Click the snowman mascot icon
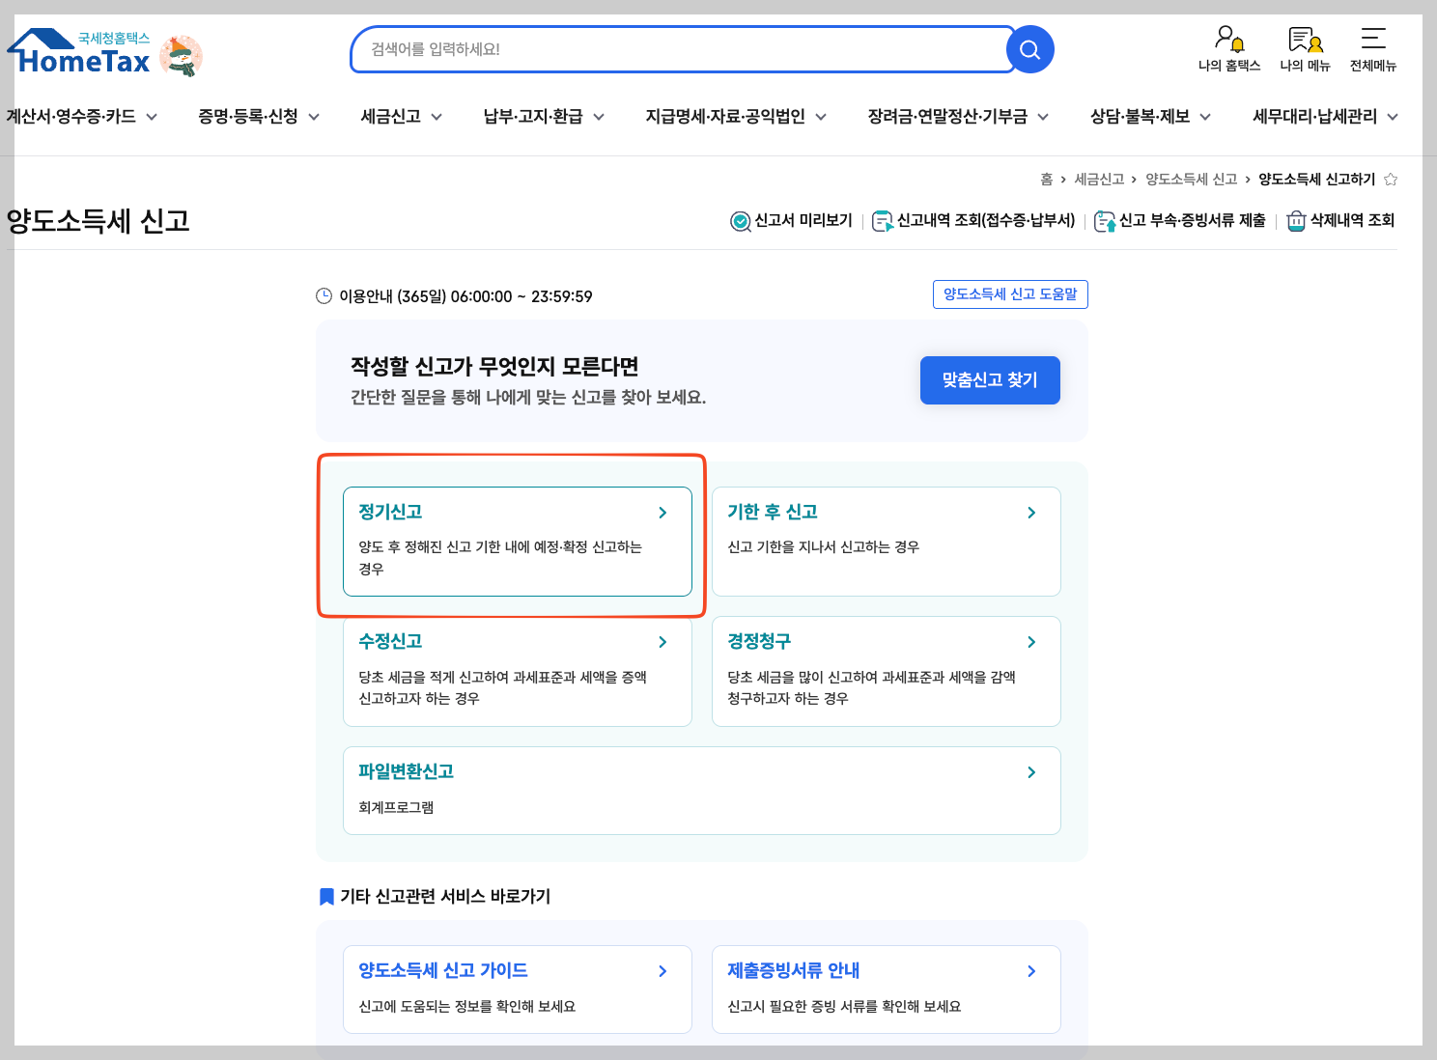Screen dimensions: 1437x1060 coord(181,55)
